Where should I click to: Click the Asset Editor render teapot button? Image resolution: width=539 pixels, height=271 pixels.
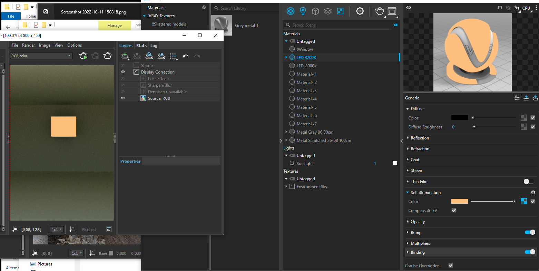coord(380,11)
